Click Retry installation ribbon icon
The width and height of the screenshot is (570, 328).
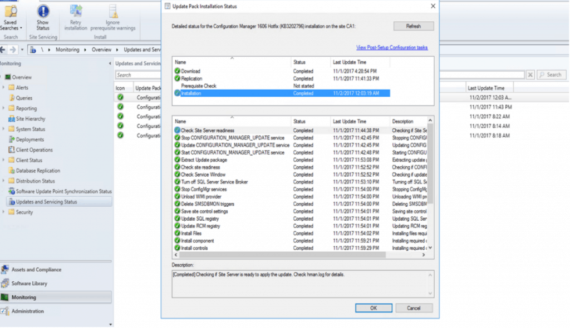tap(76, 18)
